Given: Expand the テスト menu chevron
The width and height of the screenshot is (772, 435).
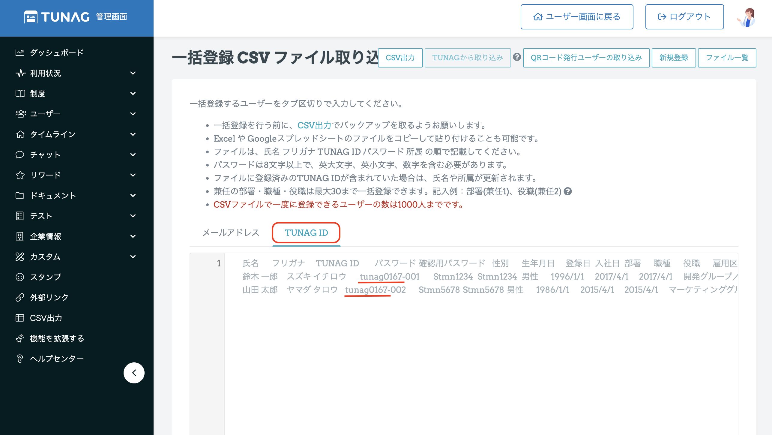Looking at the screenshot, I should (133, 216).
